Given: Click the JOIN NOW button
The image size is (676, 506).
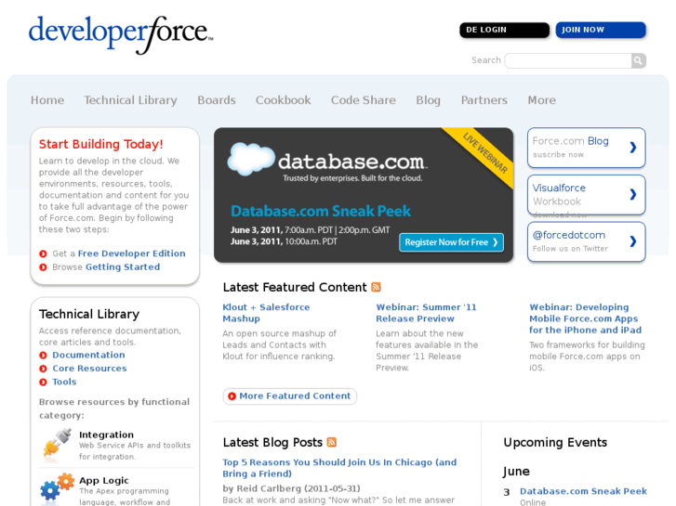Looking at the screenshot, I should coord(601,30).
